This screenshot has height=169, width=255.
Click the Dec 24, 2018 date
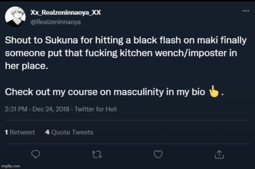(50, 109)
